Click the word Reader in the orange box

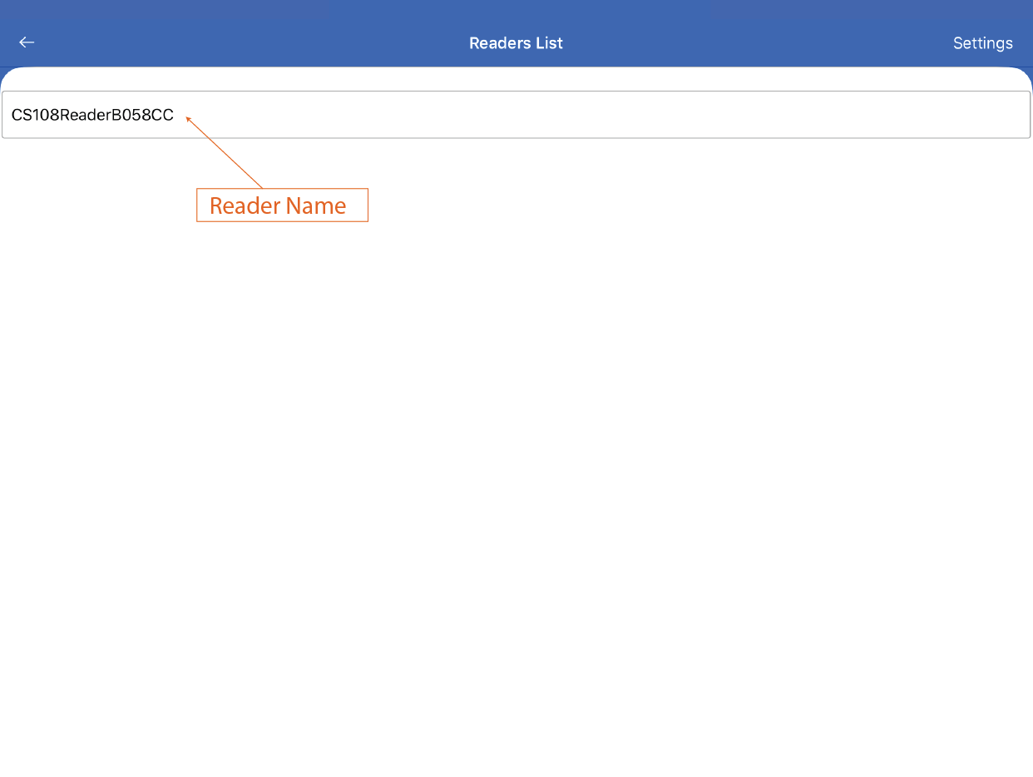pyautogui.click(x=245, y=205)
